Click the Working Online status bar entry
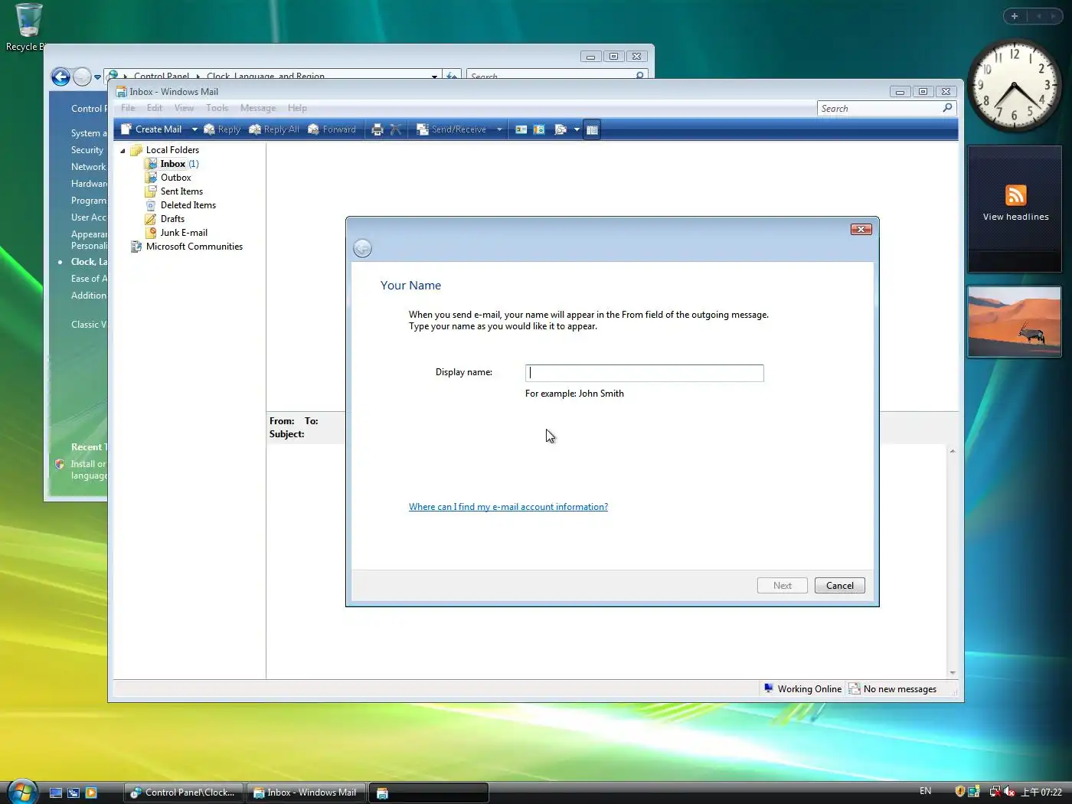 [802, 689]
